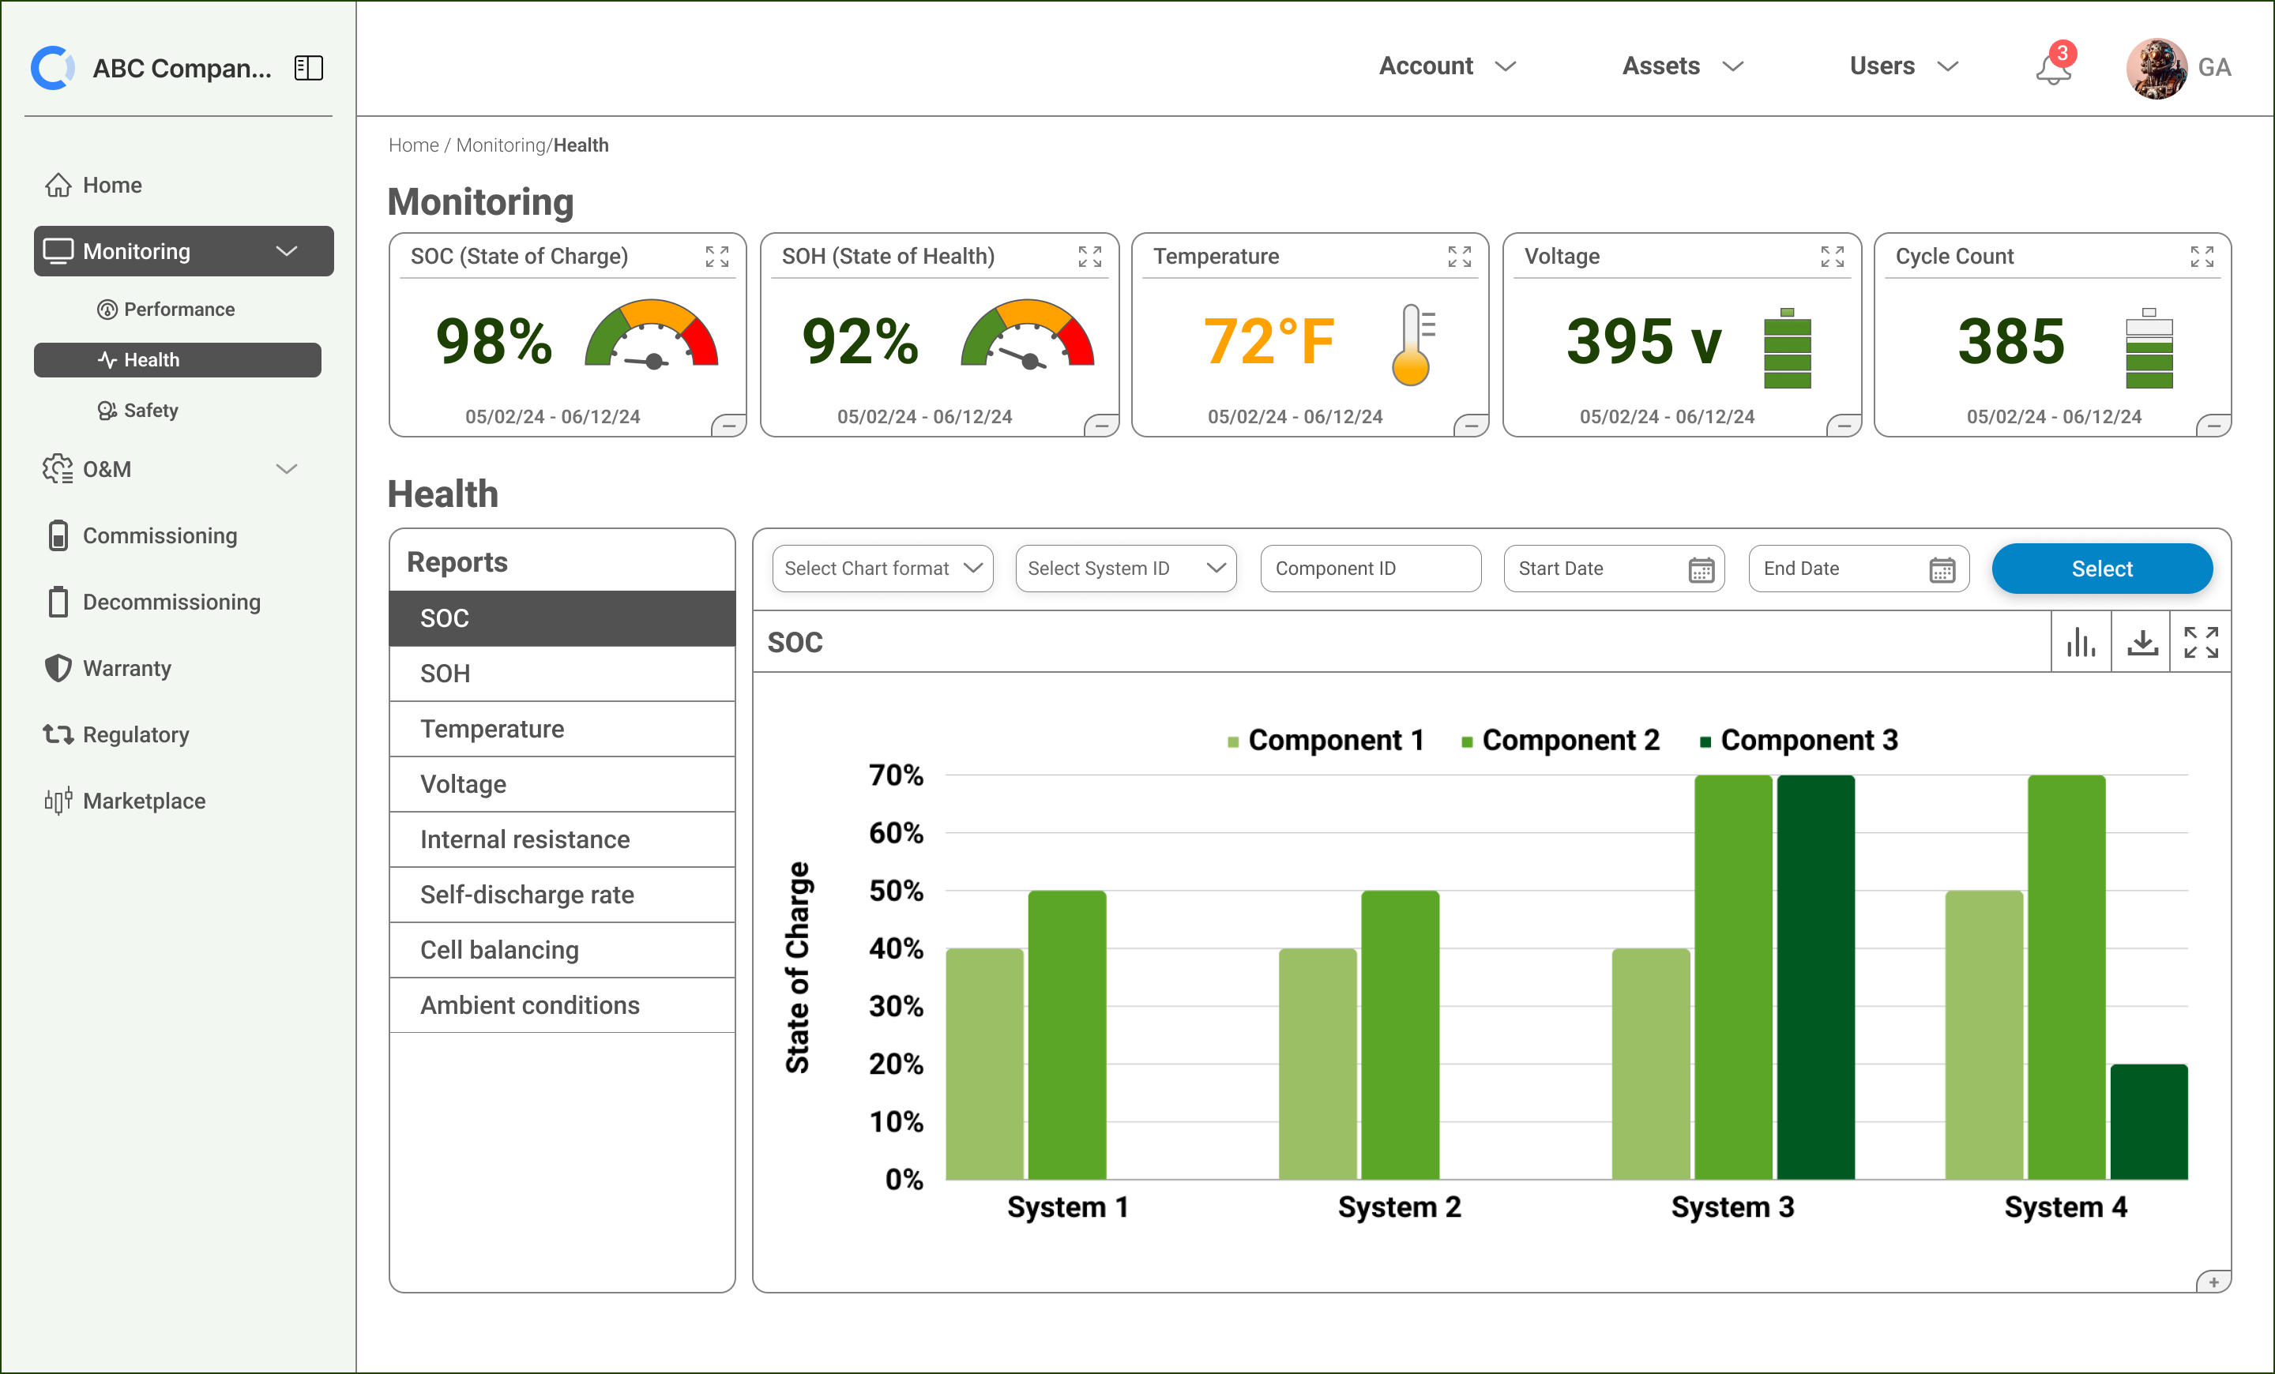Open the Performance submenu item
Screen dimensions: 2275x1374
point(166,309)
